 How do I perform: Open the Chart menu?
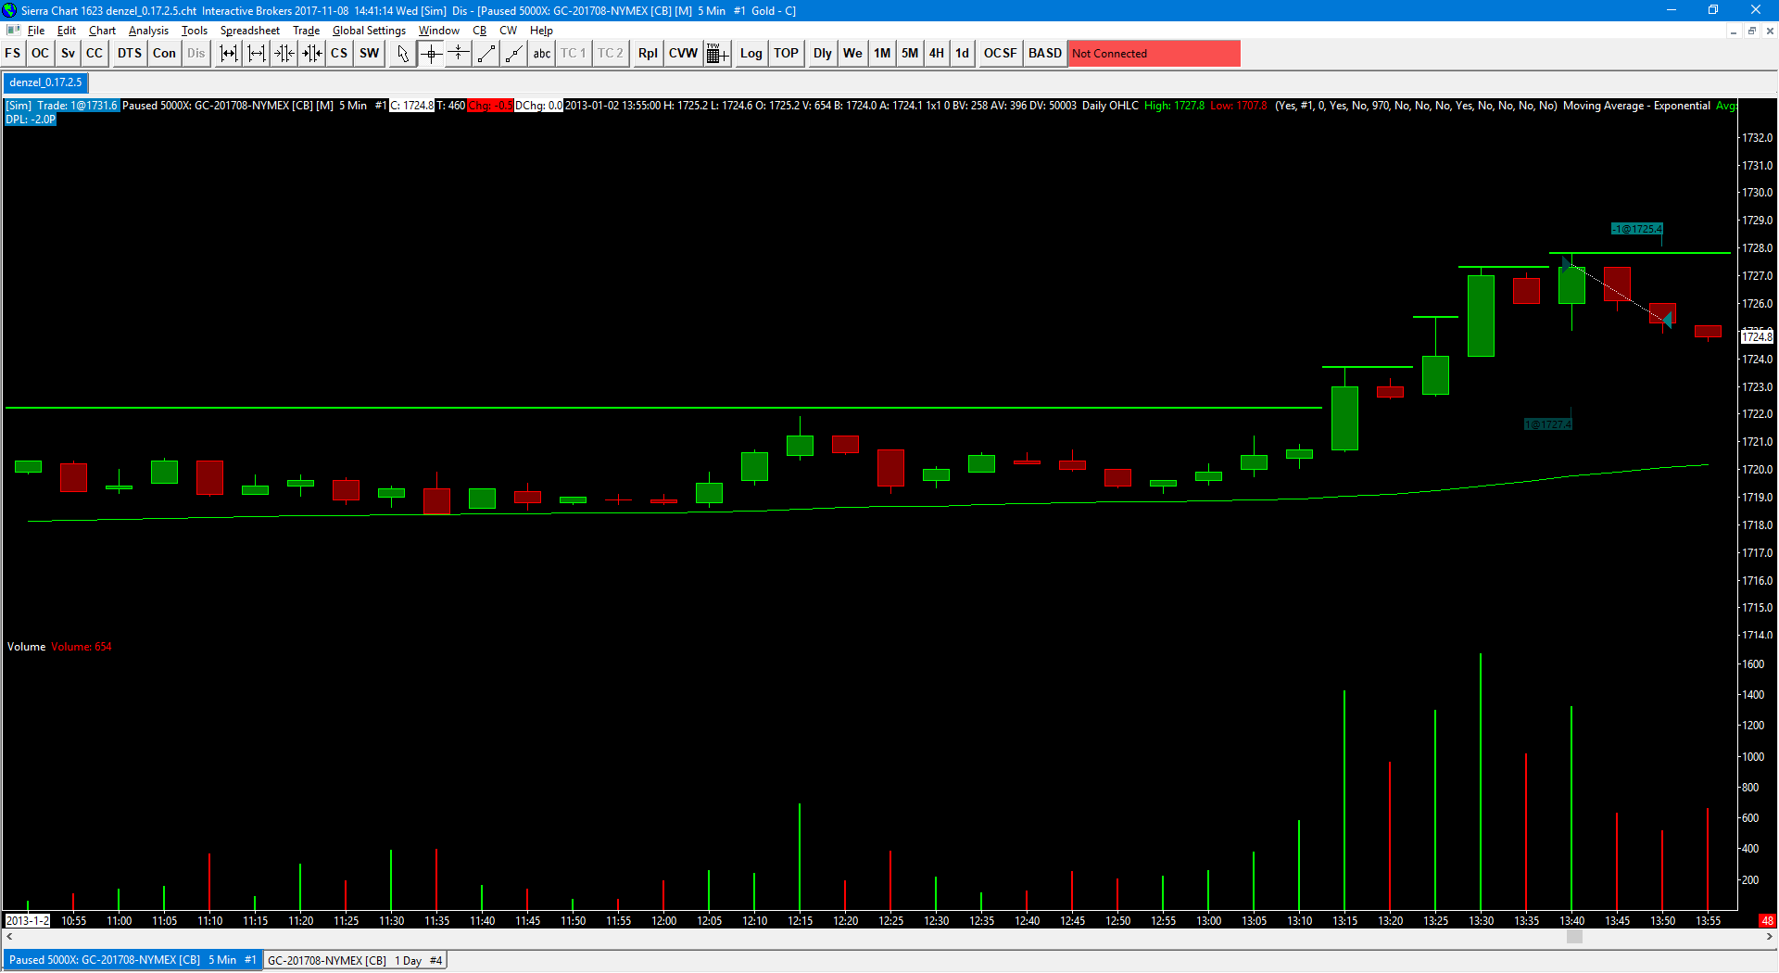(x=102, y=31)
